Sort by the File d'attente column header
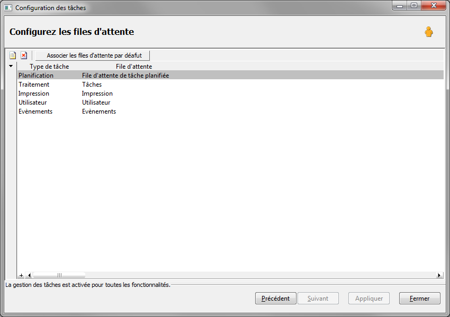 click(x=134, y=67)
